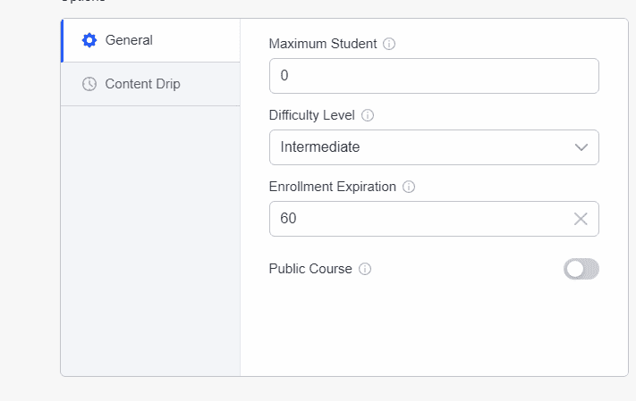This screenshot has height=401, width=636.
Task: Click the Maximum Student info icon
Action: [389, 44]
